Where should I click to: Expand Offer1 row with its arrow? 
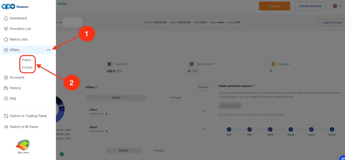click(203, 111)
